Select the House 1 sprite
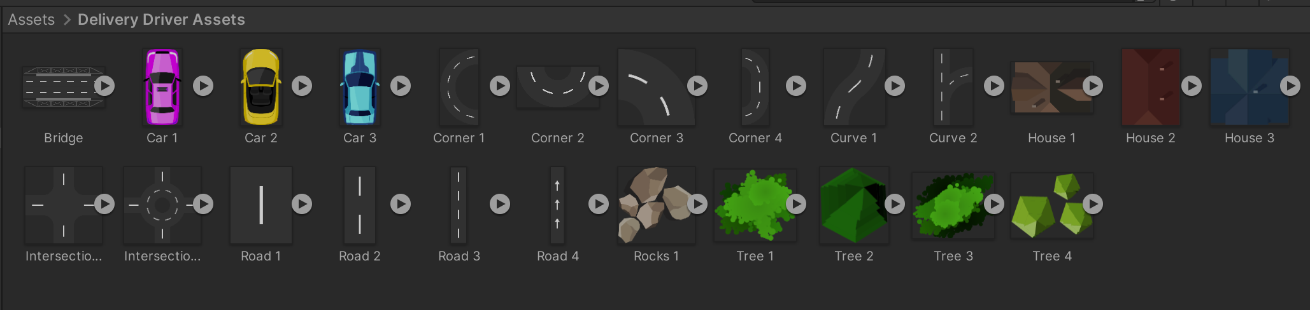The image size is (1310, 310). 1052,87
